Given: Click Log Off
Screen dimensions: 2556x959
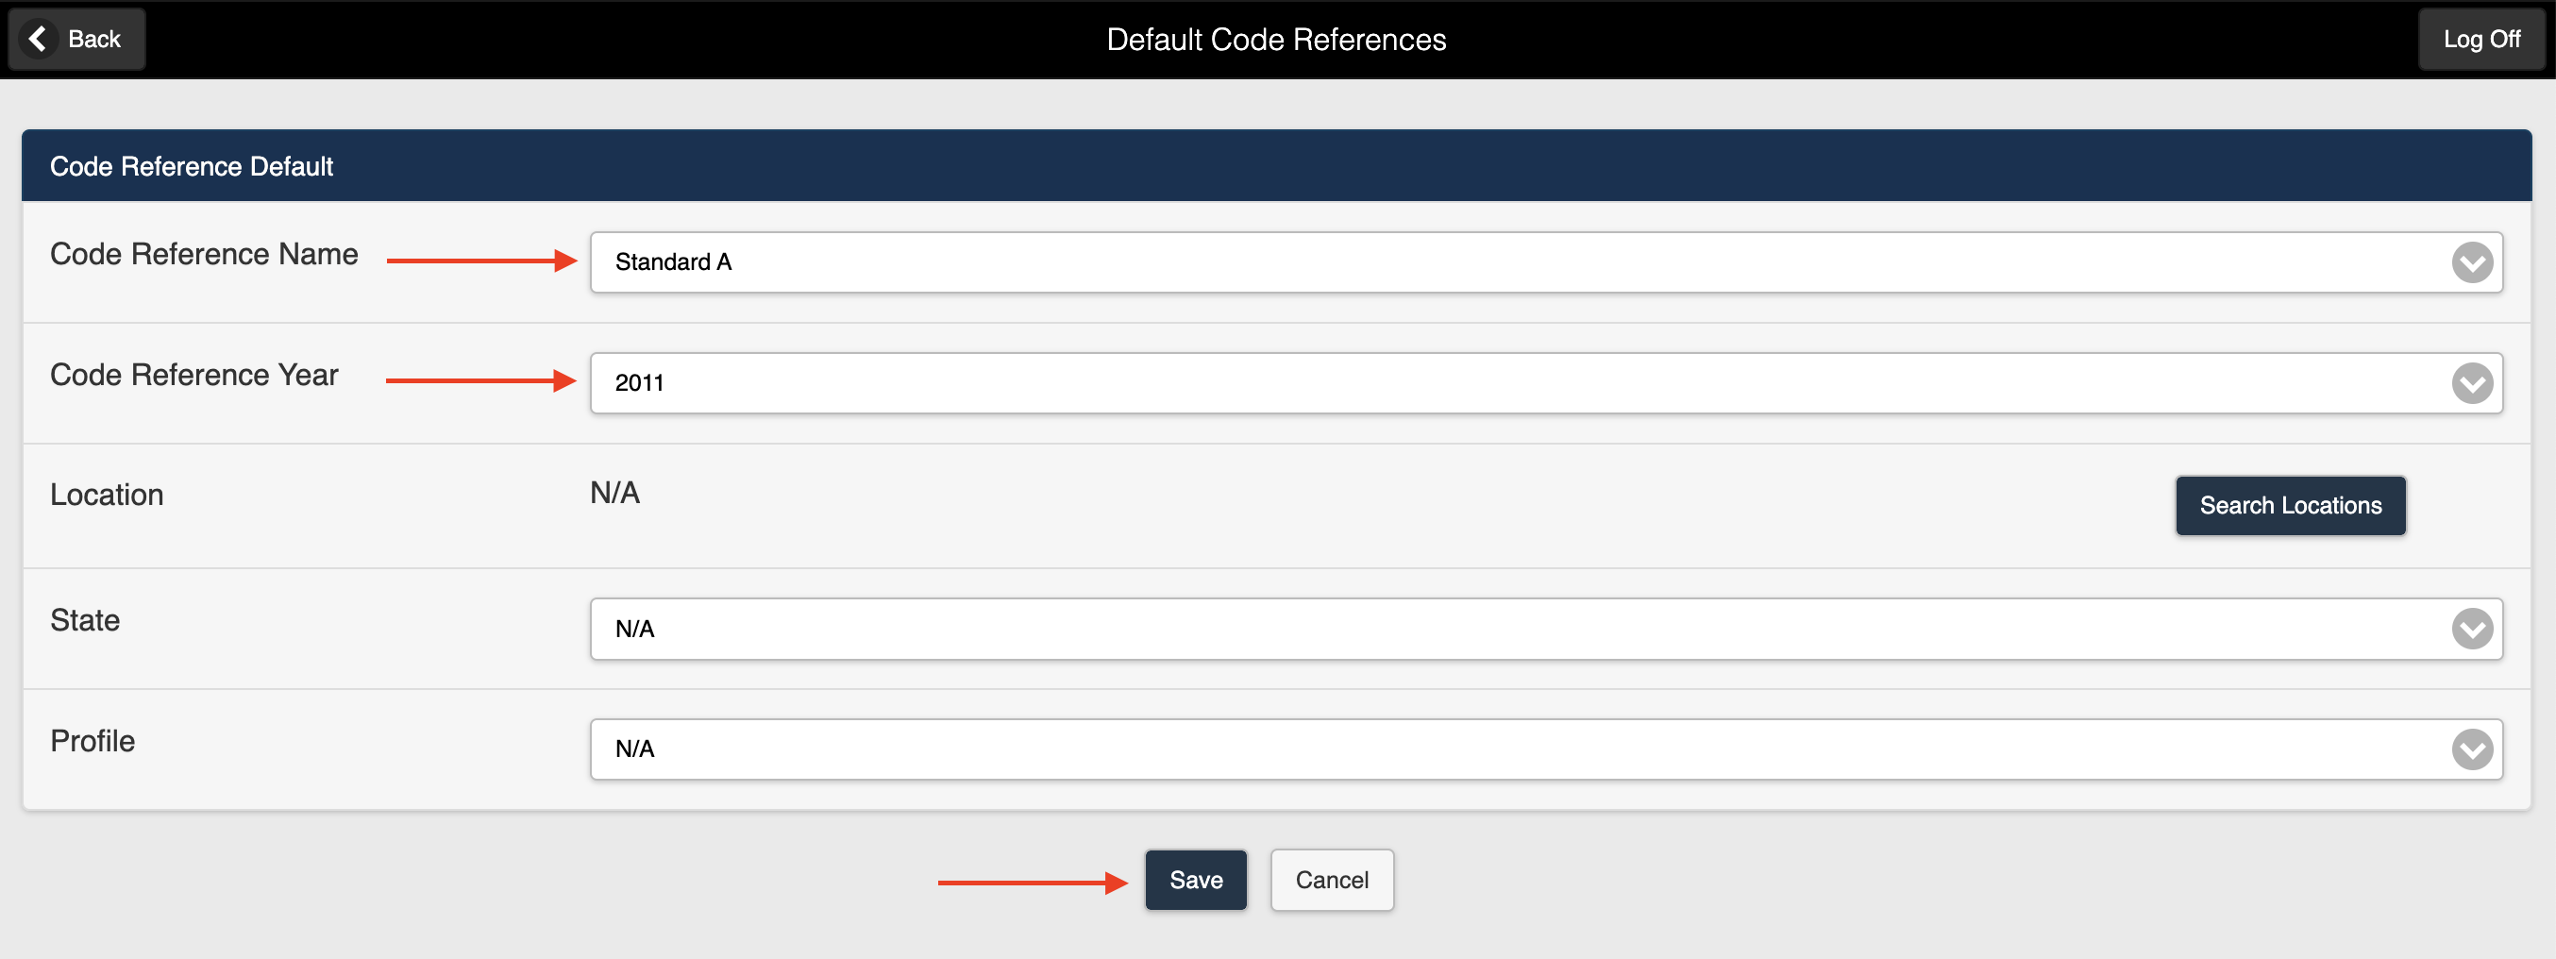Looking at the screenshot, I should [2481, 39].
